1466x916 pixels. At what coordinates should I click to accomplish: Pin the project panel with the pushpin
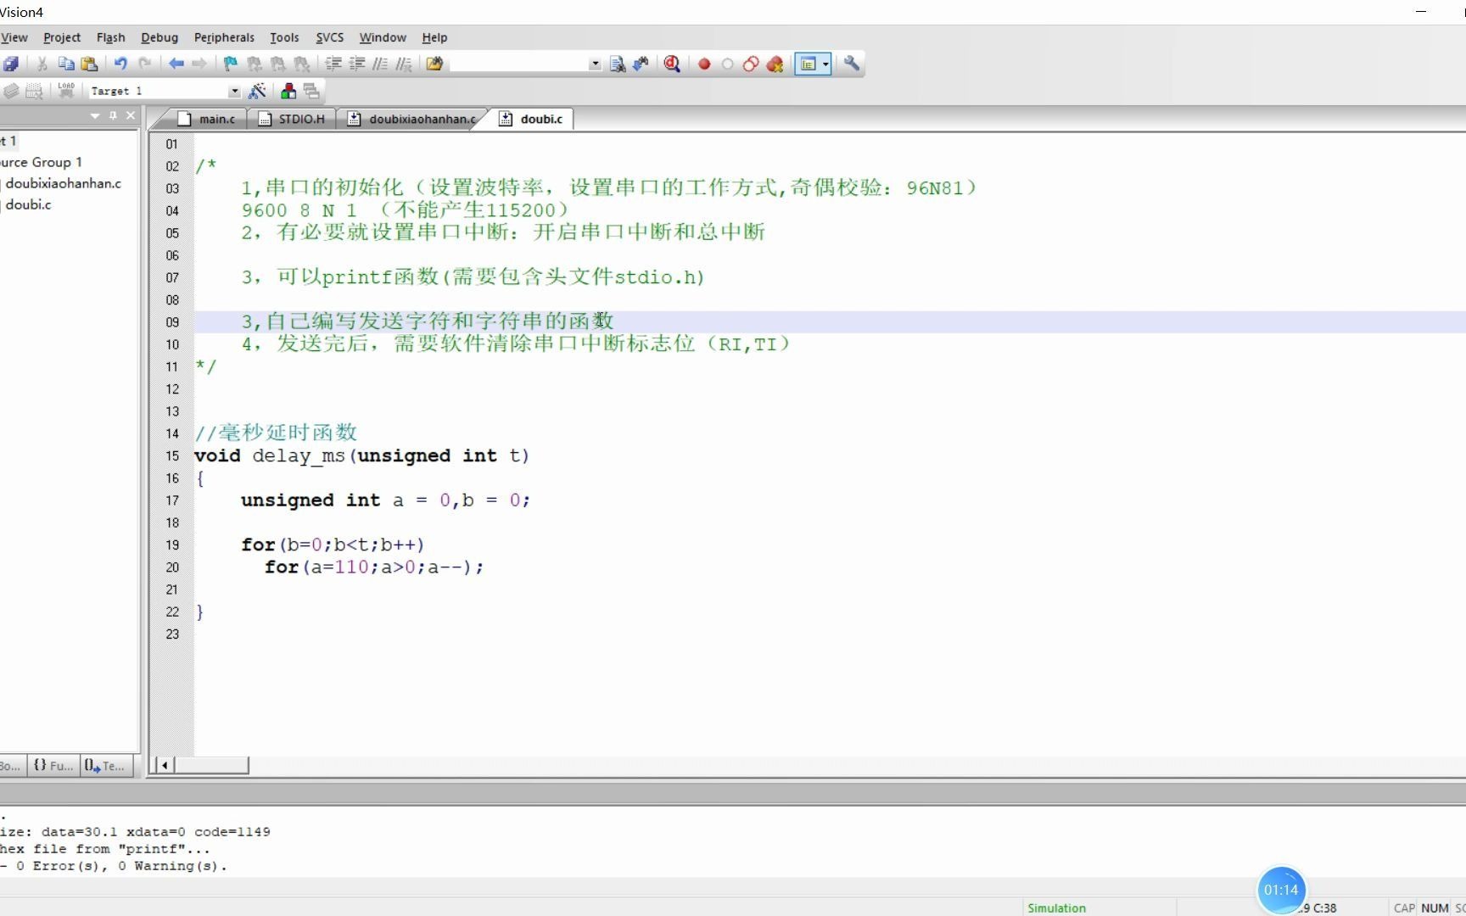113,115
